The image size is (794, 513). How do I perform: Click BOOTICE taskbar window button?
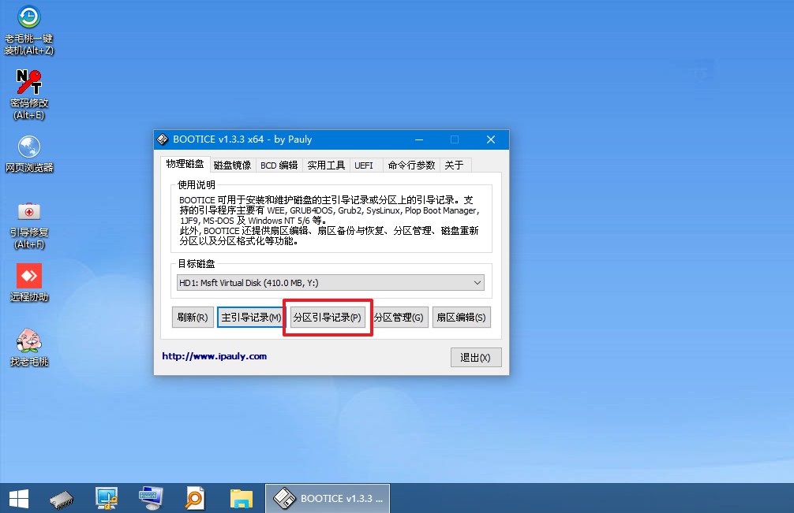pyautogui.click(x=328, y=498)
